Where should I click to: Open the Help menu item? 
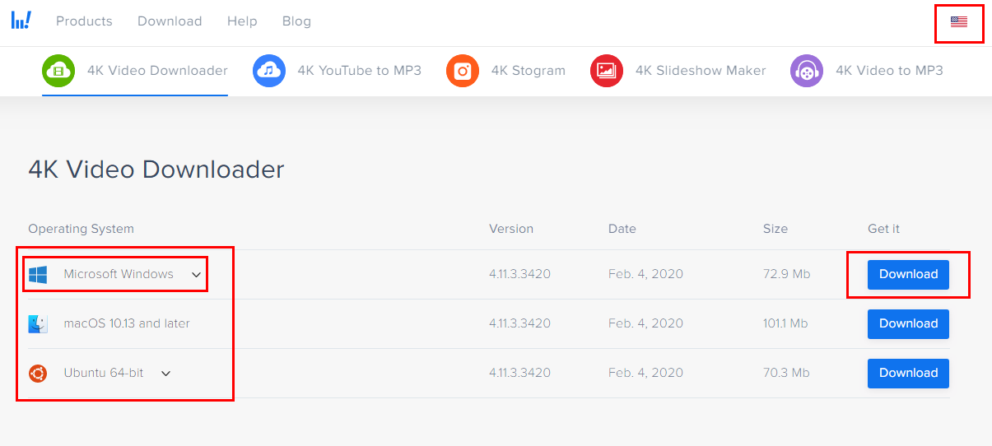pyautogui.click(x=242, y=21)
